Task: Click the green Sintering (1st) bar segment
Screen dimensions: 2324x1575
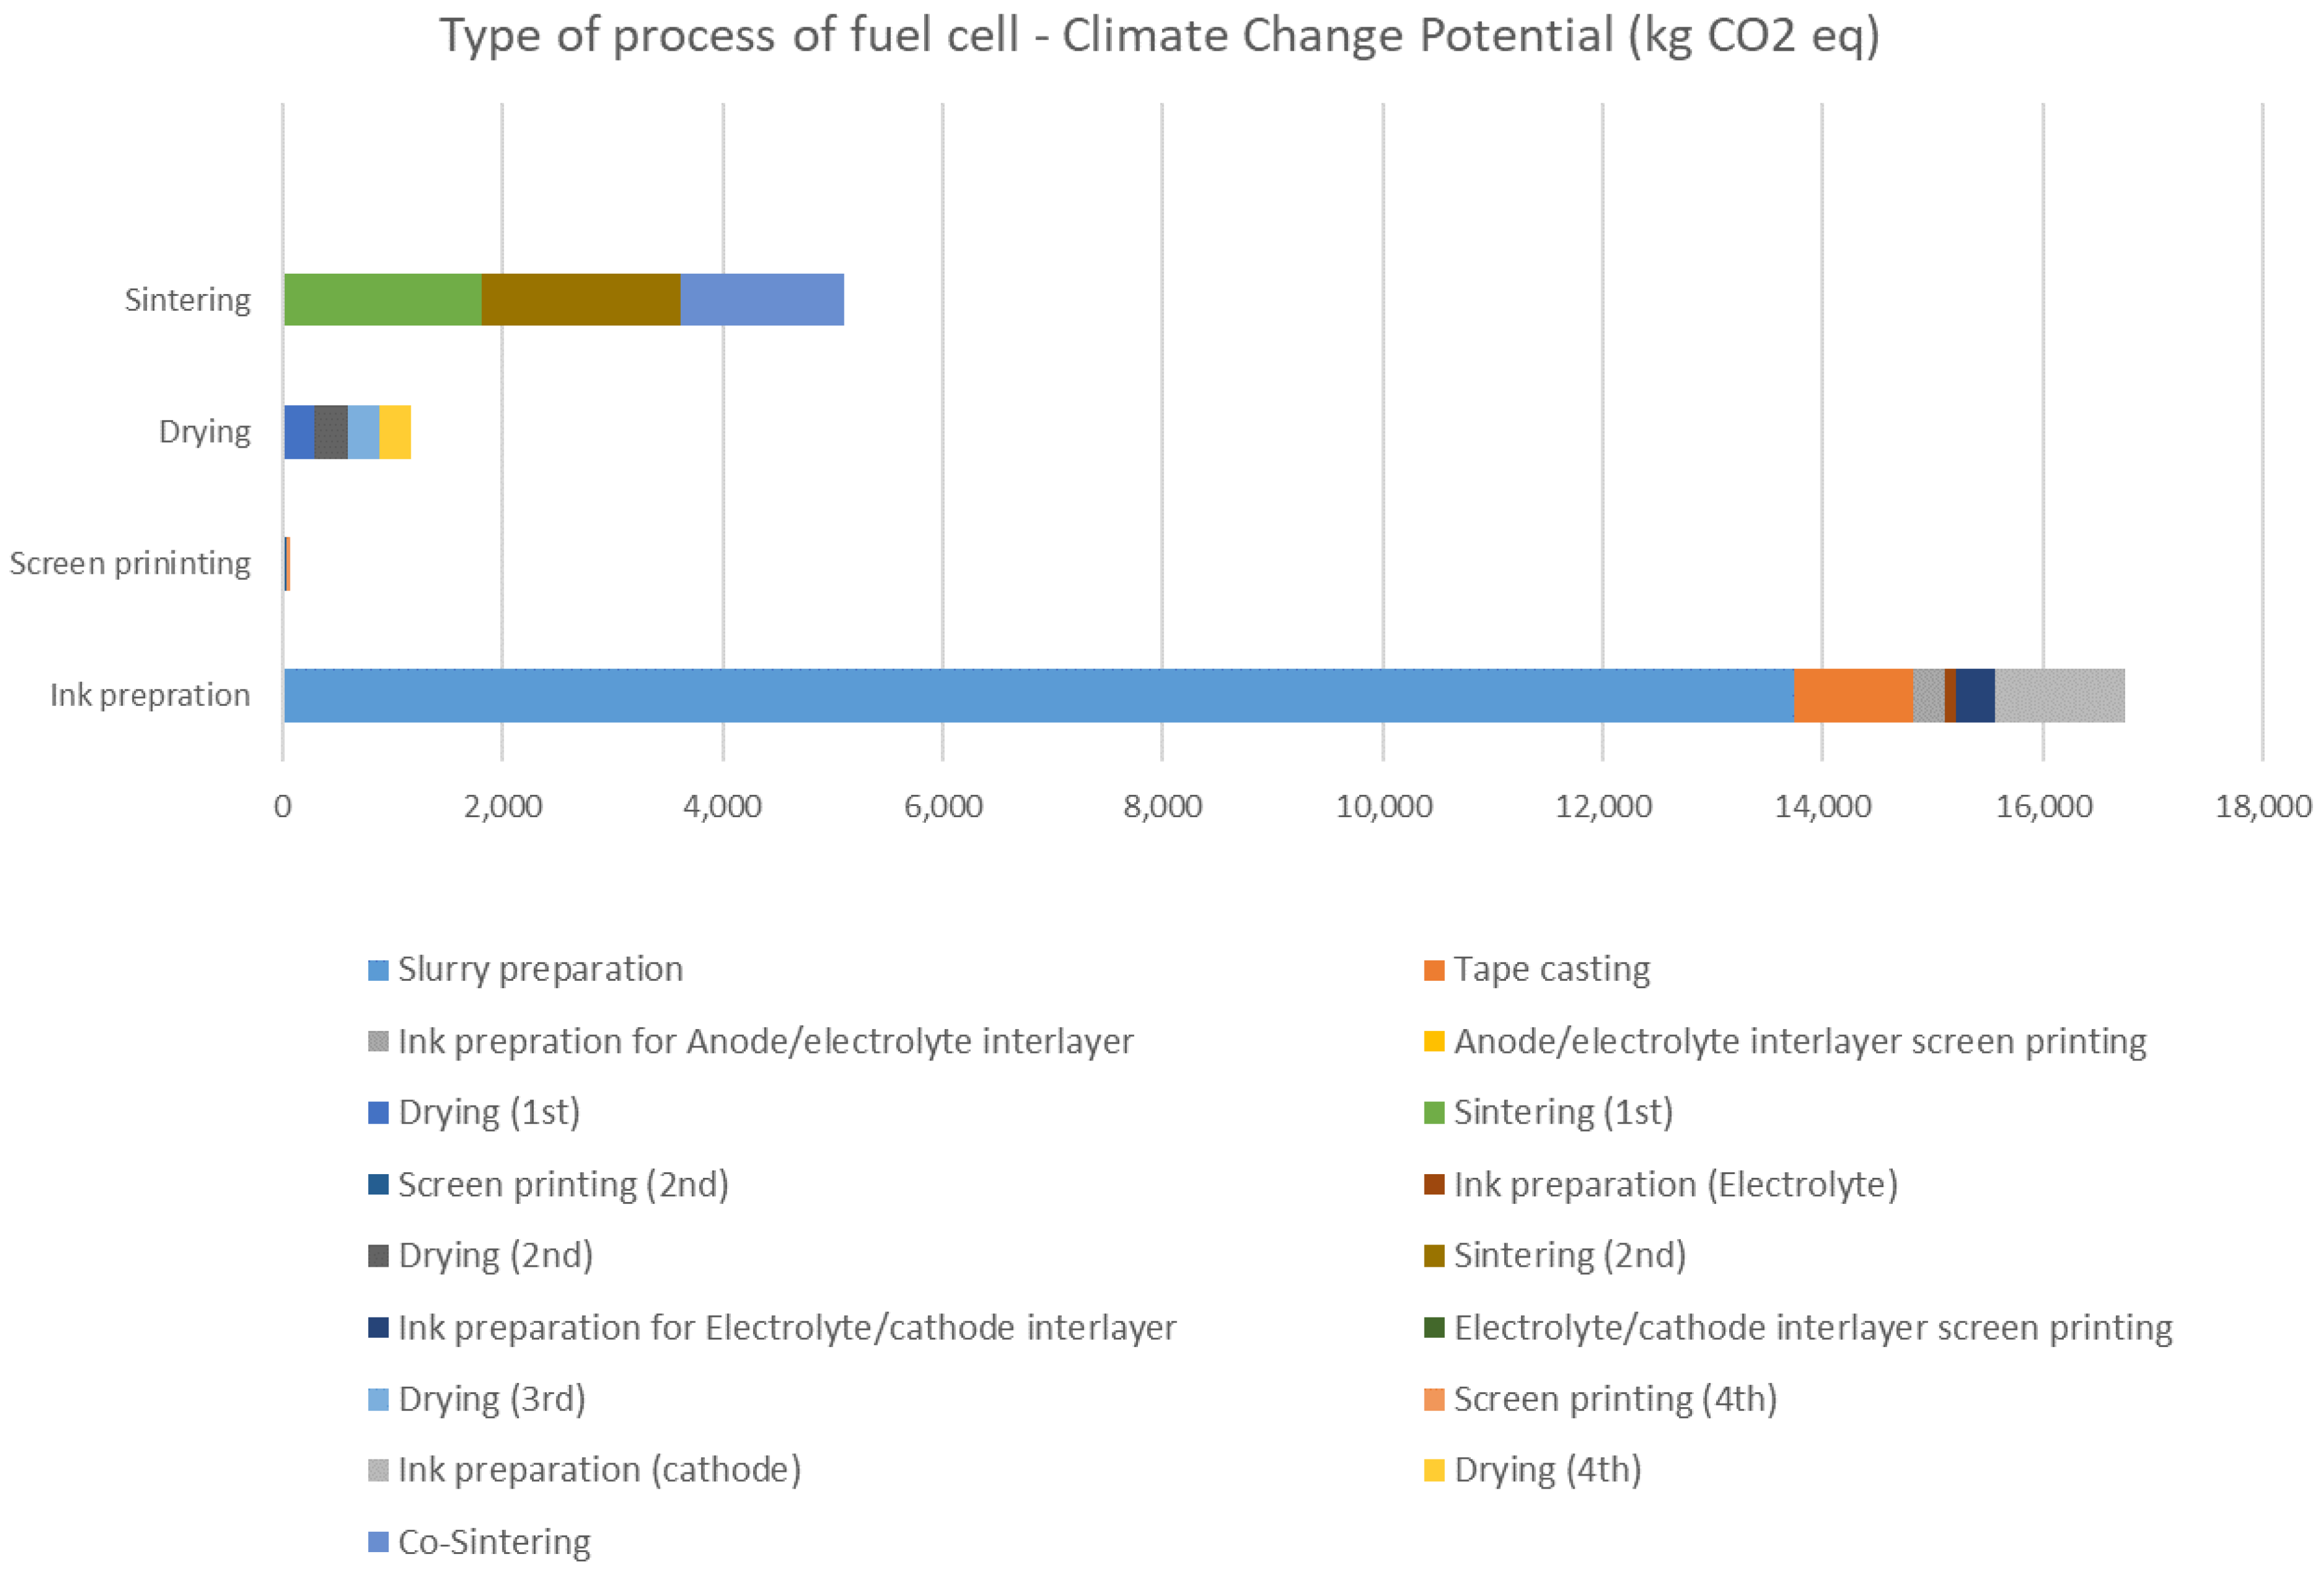Action: [x=382, y=299]
